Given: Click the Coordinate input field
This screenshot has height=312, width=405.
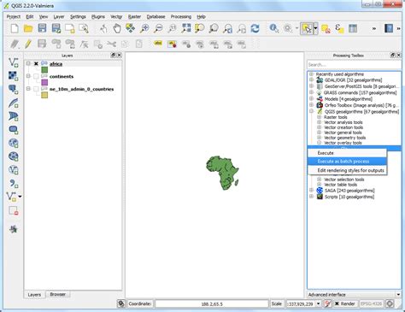Looking at the screenshot, I should pos(212,303).
